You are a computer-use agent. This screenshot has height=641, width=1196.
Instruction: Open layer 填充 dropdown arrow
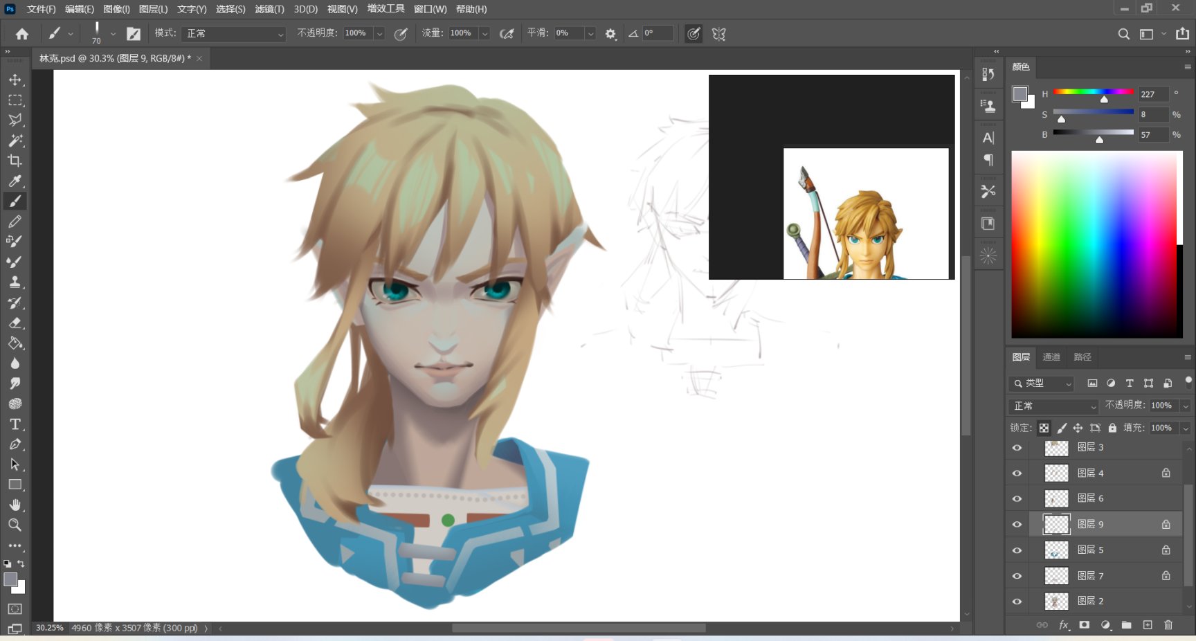coord(1186,428)
